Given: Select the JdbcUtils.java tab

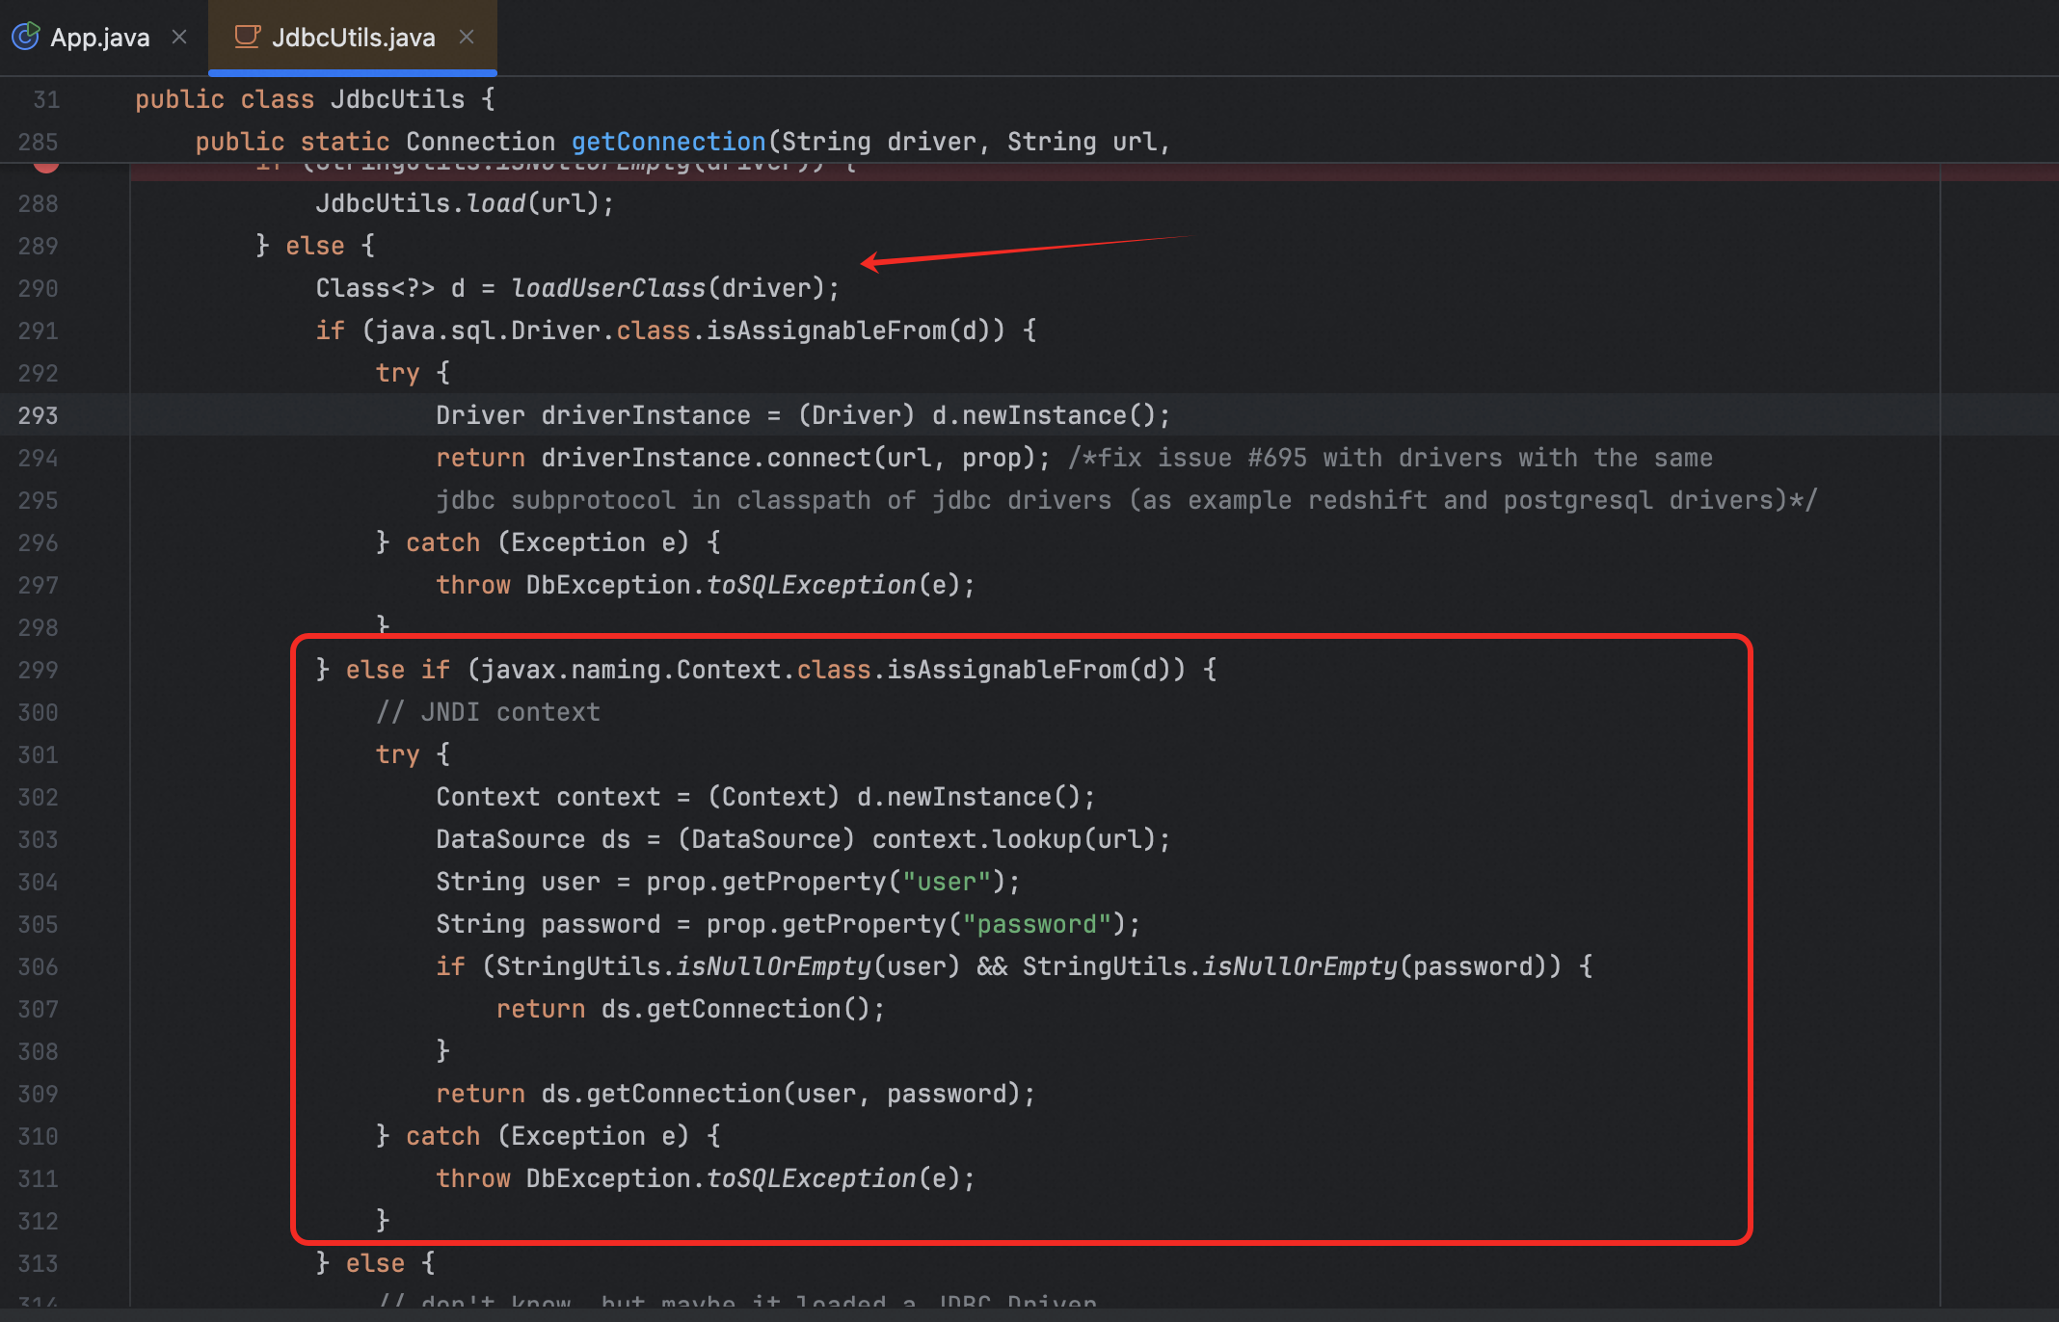Looking at the screenshot, I should [x=353, y=38].
